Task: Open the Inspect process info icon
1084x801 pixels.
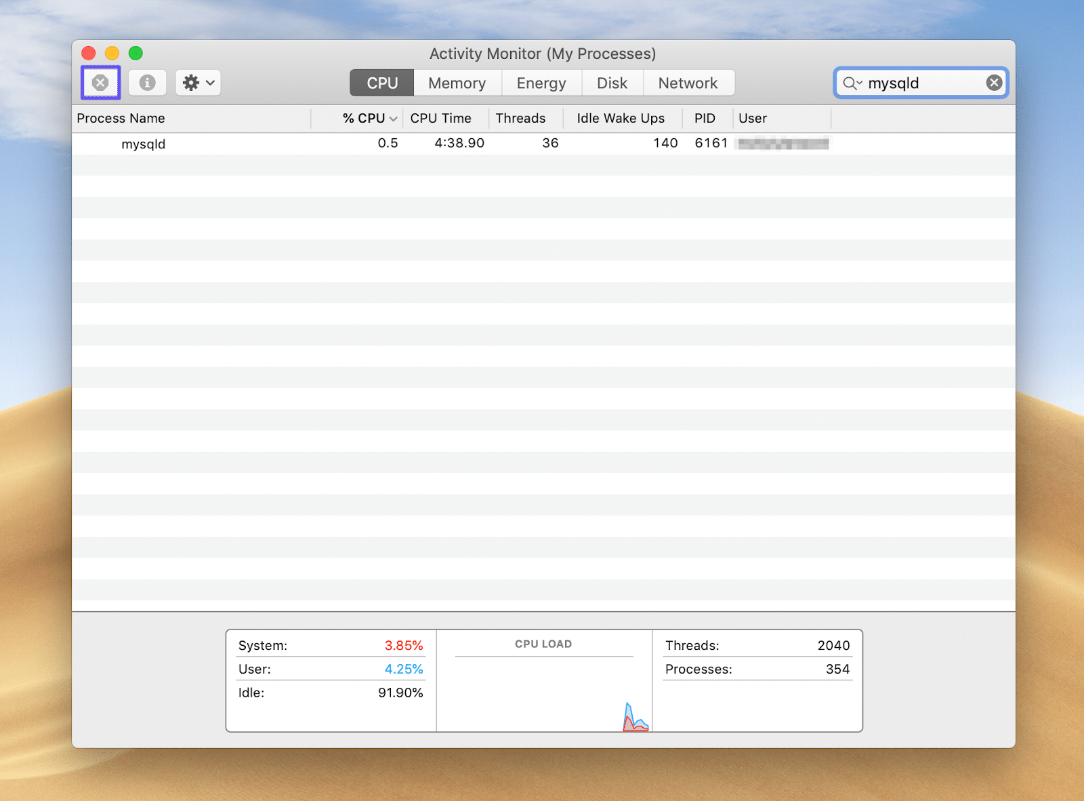Action: coord(147,83)
